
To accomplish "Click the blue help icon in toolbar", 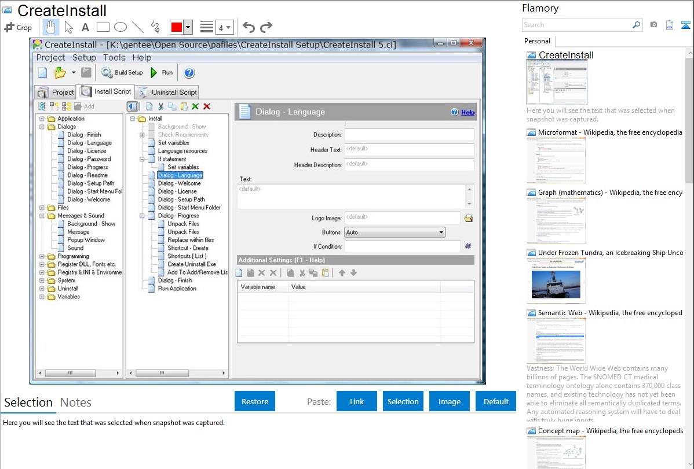I will coord(189,72).
